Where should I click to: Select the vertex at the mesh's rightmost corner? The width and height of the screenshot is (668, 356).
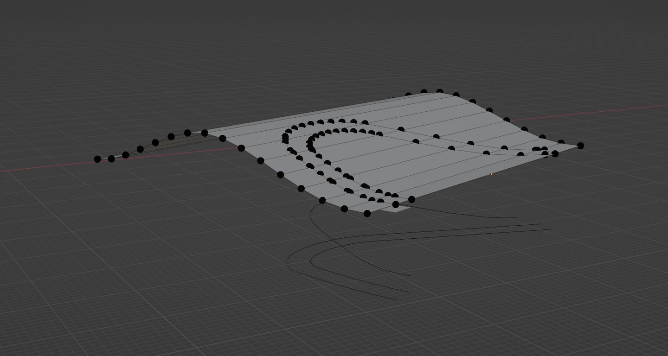pyautogui.click(x=580, y=146)
